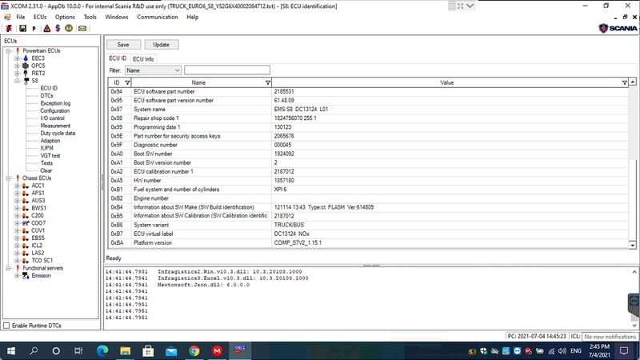The image size is (640, 360).
Task: Open File Explorer from the taskbar
Action: coord(125,351)
